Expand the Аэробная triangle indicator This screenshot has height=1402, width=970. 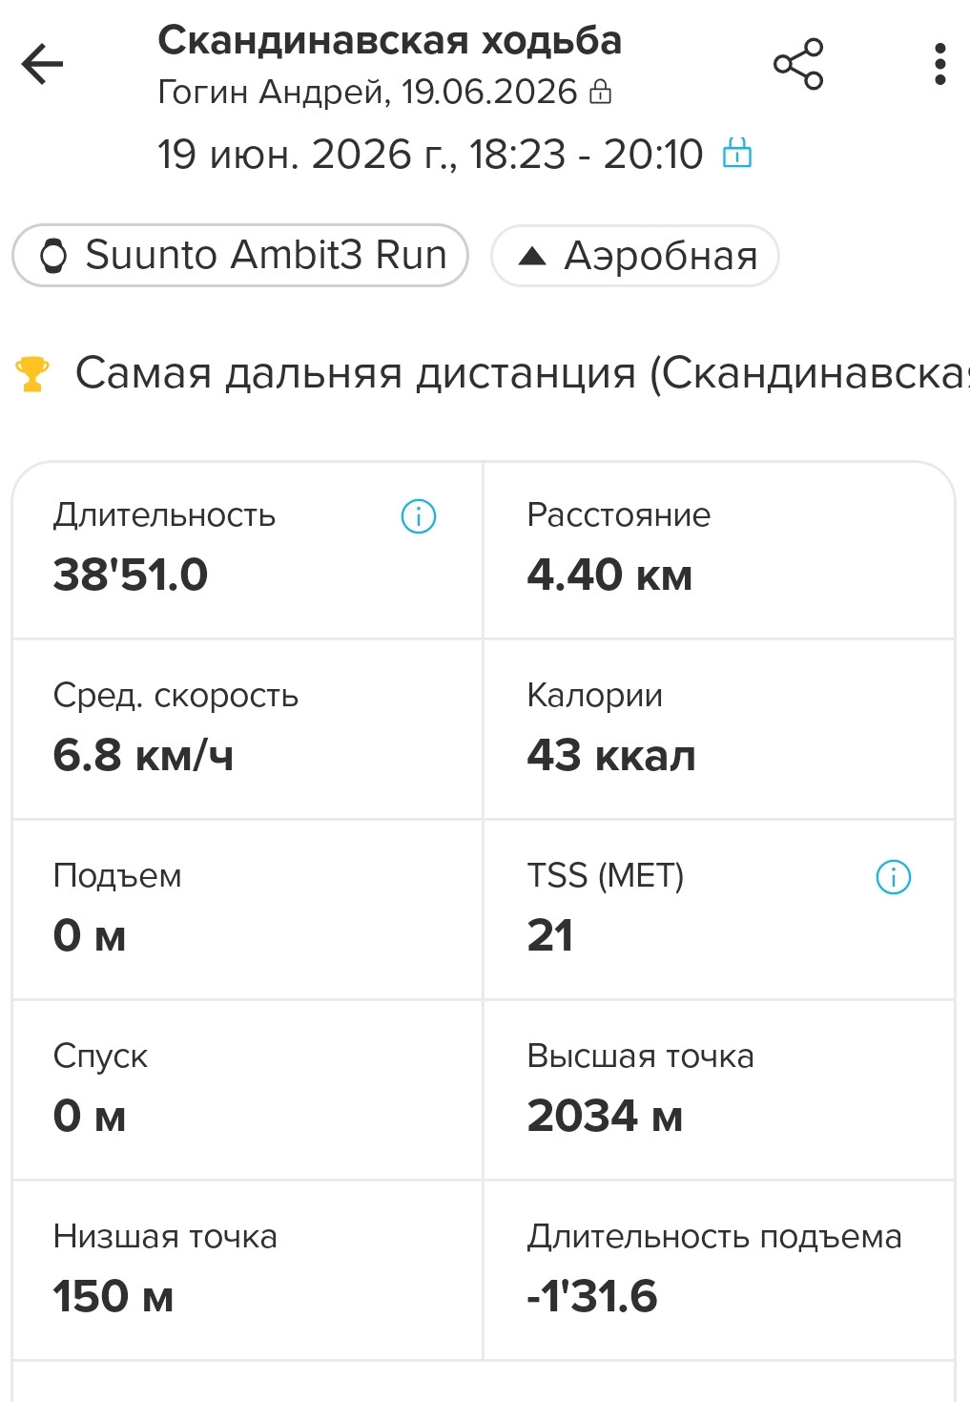pyautogui.click(x=531, y=256)
